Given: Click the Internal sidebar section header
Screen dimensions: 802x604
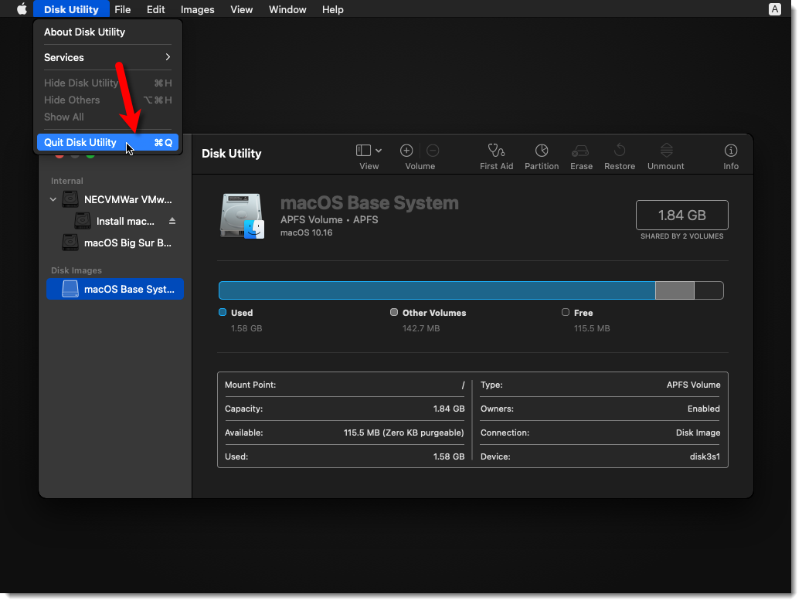Looking at the screenshot, I should pos(67,181).
